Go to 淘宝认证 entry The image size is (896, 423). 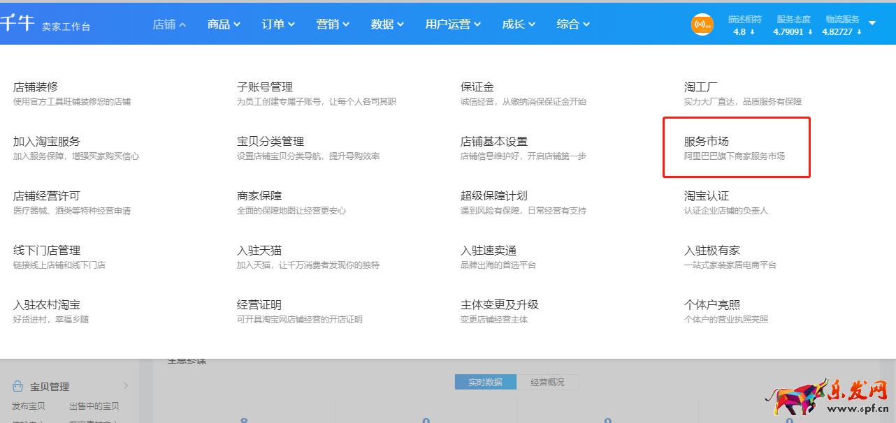[x=707, y=196]
